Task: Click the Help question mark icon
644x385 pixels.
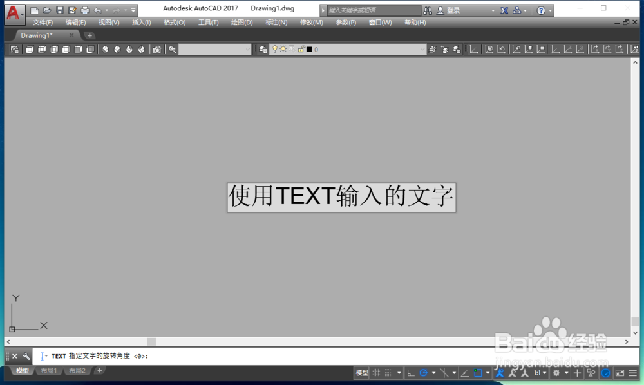Action: pos(541,11)
